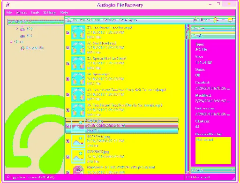Click picture thumbnail of highlighted jpg file
Image resolution: width=240 pixels, height=183 pixels.
pos(78,126)
